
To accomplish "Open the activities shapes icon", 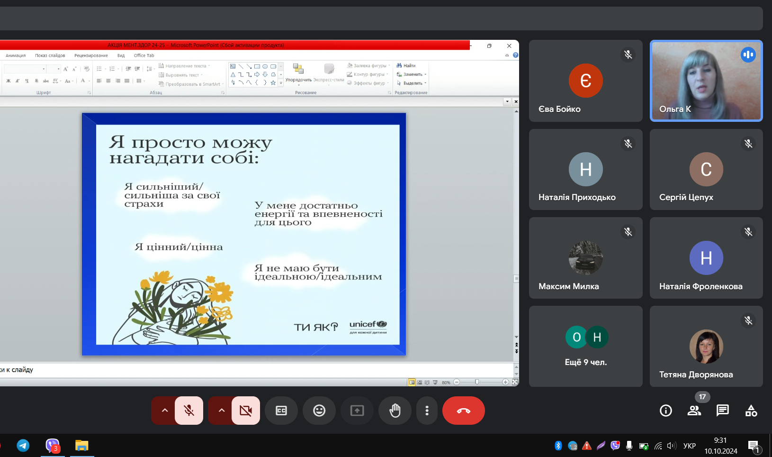I will pos(751,411).
